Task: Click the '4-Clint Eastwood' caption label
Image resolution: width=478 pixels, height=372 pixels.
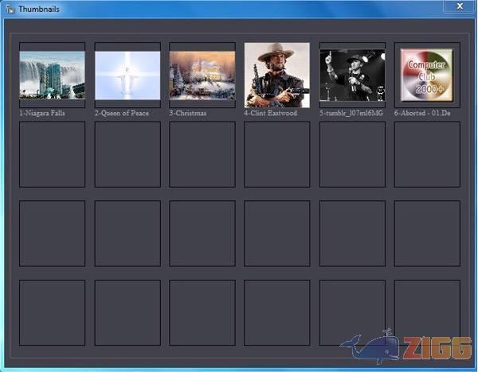Action: [x=270, y=114]
